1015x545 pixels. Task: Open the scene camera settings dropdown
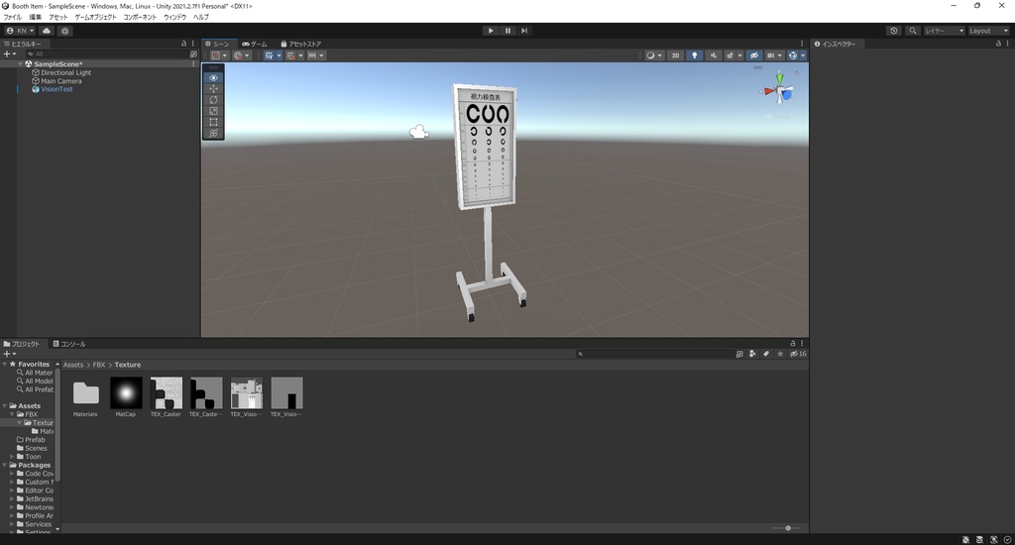(774, 55)
